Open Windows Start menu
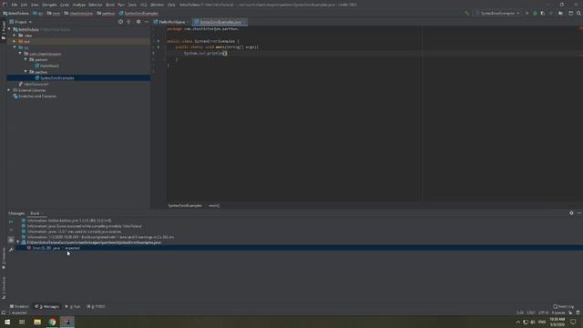Viewport: 583px width, 328px height. click(x=7, y=322)
